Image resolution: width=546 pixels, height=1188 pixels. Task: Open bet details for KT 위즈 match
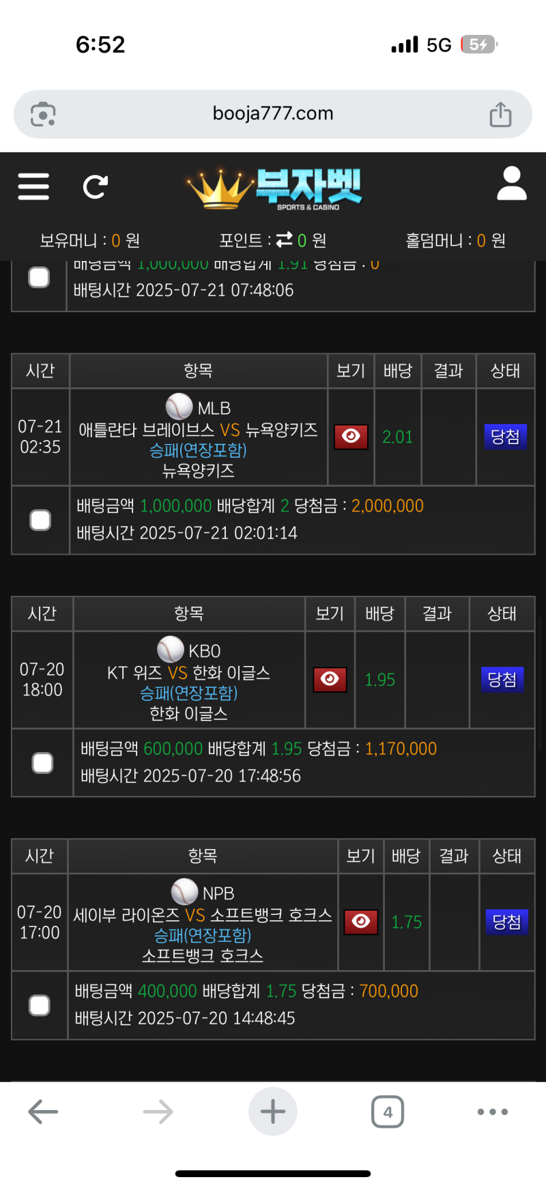pos(330,679)
